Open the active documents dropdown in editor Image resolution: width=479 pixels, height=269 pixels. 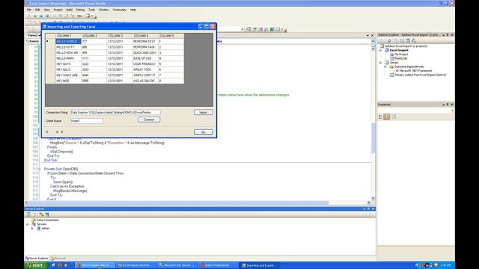click(367, 35)
